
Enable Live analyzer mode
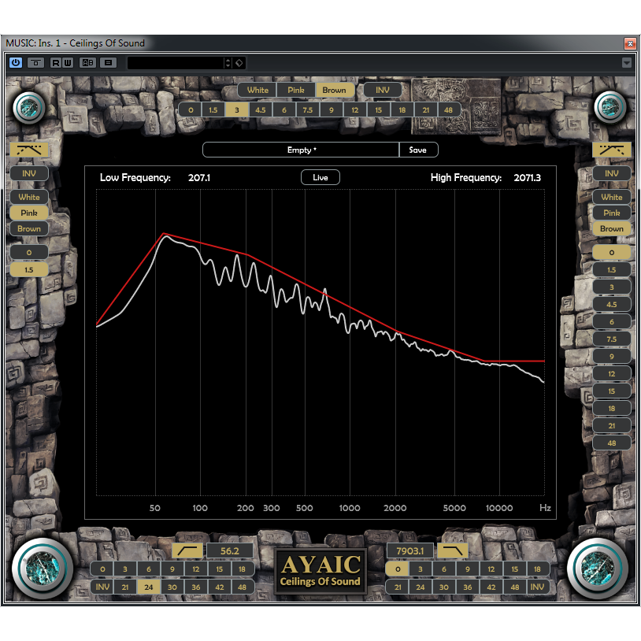tap(320, 177)
